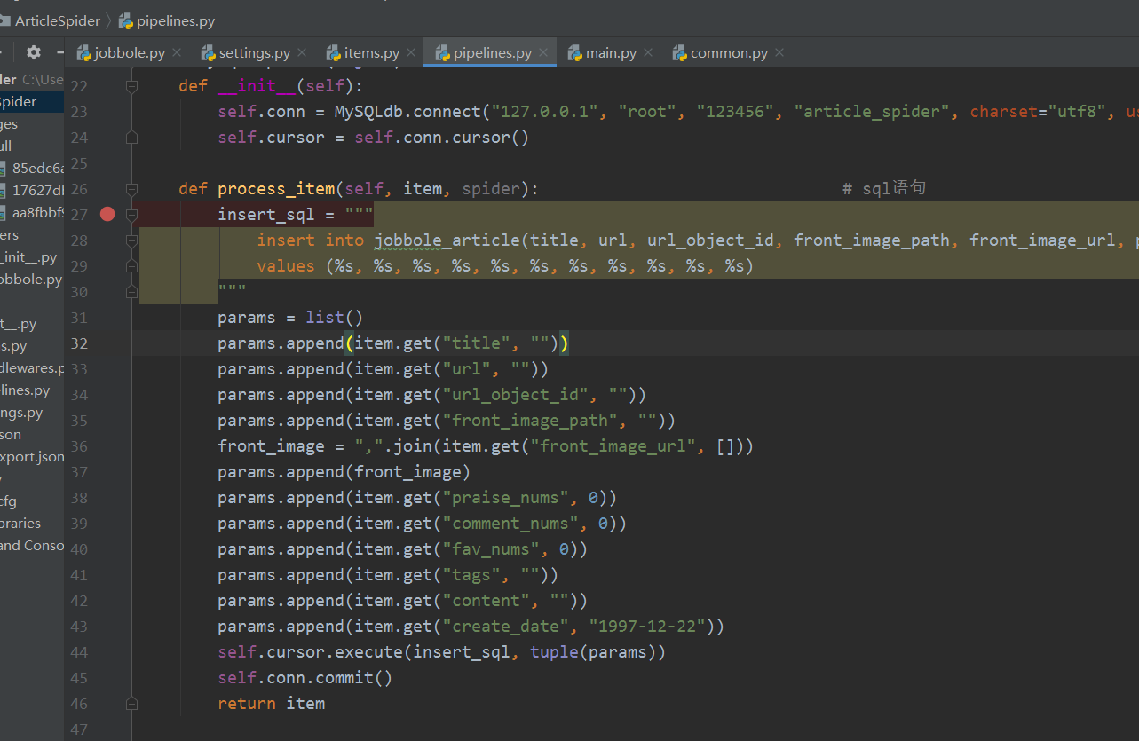Viewport: 1139px width, 741px height.
Task: Select __init__.py above jobbole.py in project tree
Action: coord(28,257)
